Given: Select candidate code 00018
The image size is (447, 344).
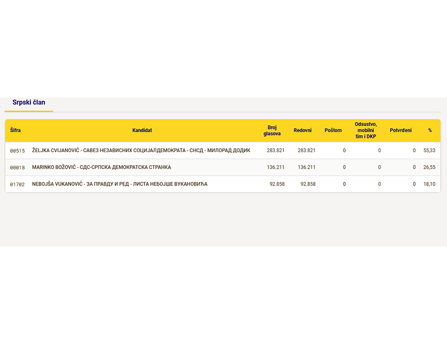Looking at the screenshot, I should [x=17, y=168].
